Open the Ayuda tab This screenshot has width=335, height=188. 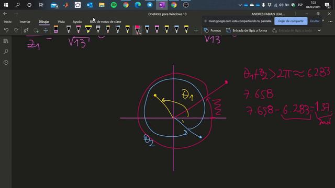tap(77, 21)
